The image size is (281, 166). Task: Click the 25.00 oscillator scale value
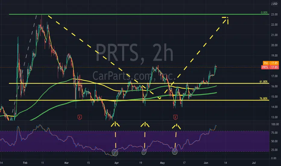(274, 150)
